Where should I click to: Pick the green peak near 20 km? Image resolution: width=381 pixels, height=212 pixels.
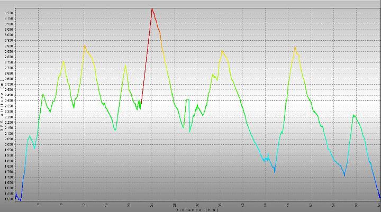point(125,65)
